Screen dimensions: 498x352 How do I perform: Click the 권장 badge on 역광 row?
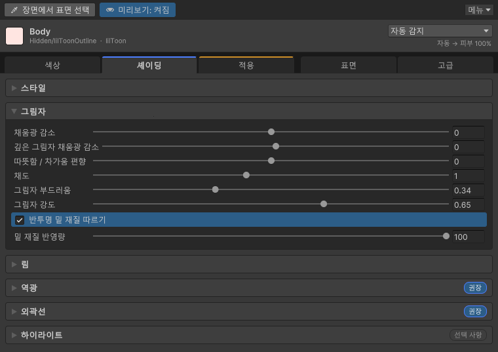pyautogui.click(x=475, y=288)
